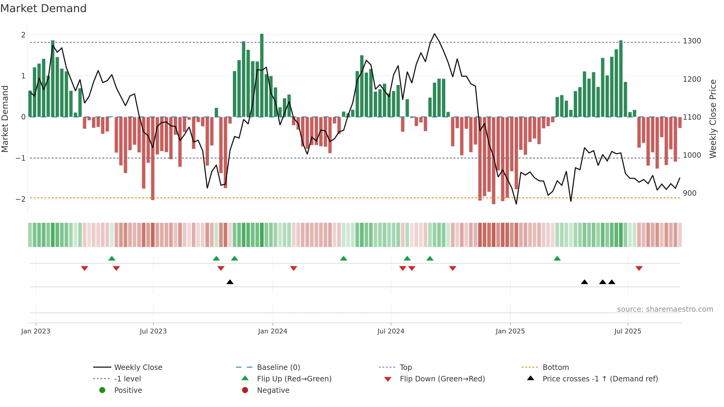Select the earliest red Flip Down marker of 2023
The width and height of the screenshot is (724, 407).
(x=84, y=268)
